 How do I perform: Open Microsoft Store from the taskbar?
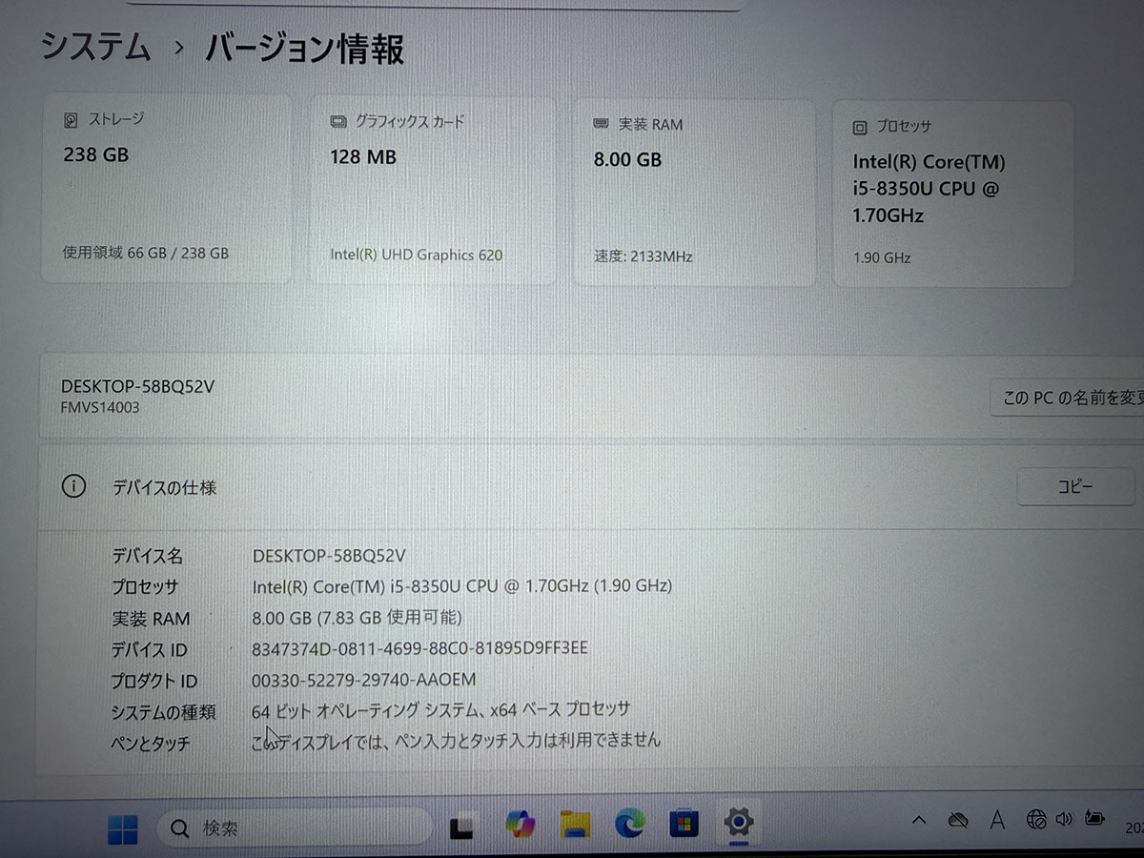click(684, 822)
